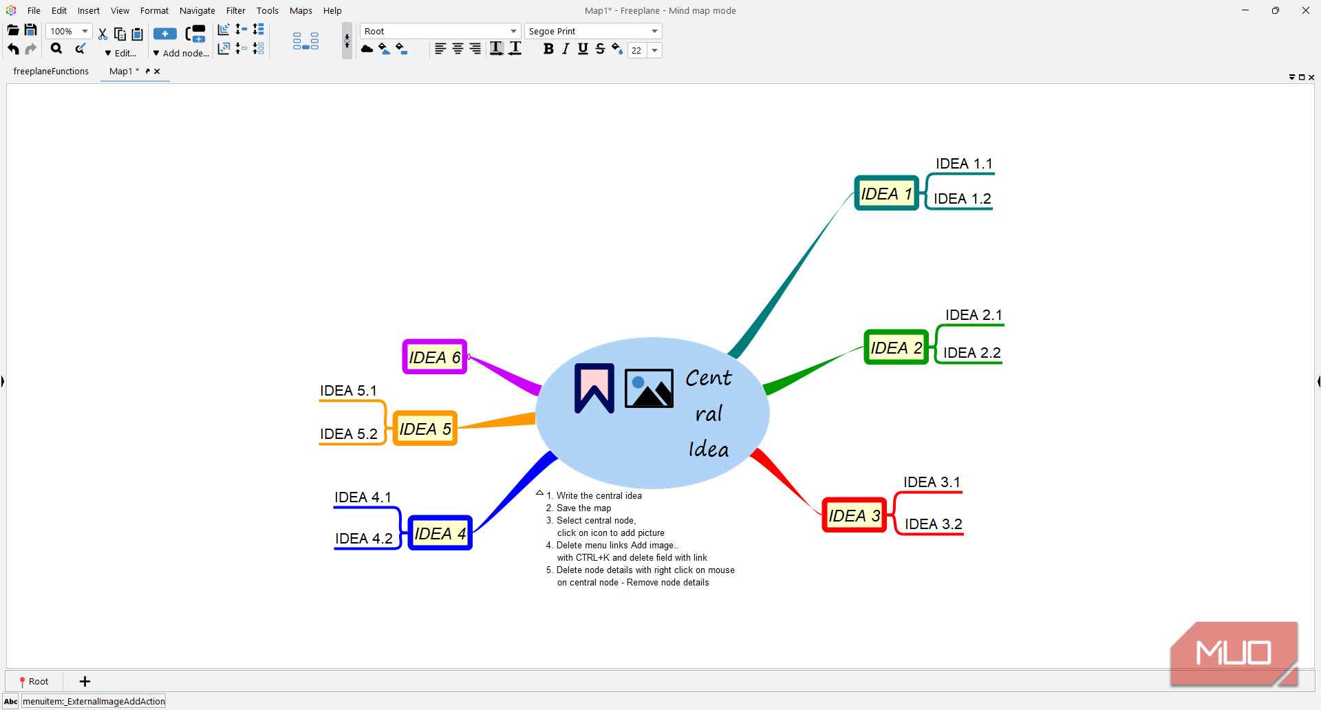
Task: Click the cloud icon in format toolbar
Action: (367, 49)
